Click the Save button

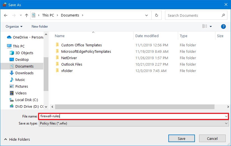181,138
